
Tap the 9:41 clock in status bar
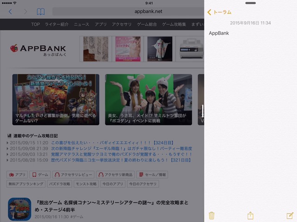(149, 3)
